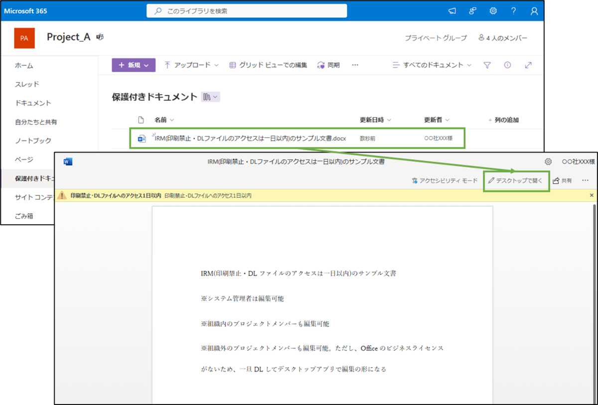Click the ○○社XXX様 editor name in file row
The image size is (598, 405).
click(x=438, y=138)
